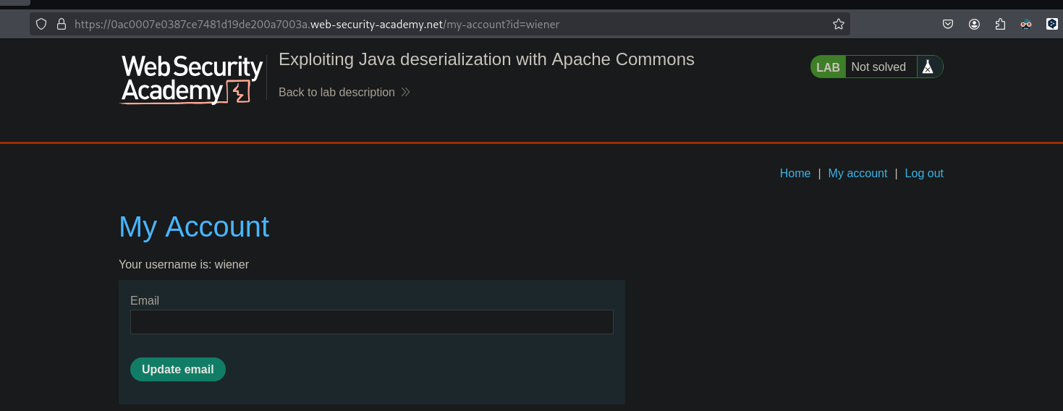1063x411 pixels.
Task: Open the Home navigation link
Action: pyautogui.click(x=795, y=174)
